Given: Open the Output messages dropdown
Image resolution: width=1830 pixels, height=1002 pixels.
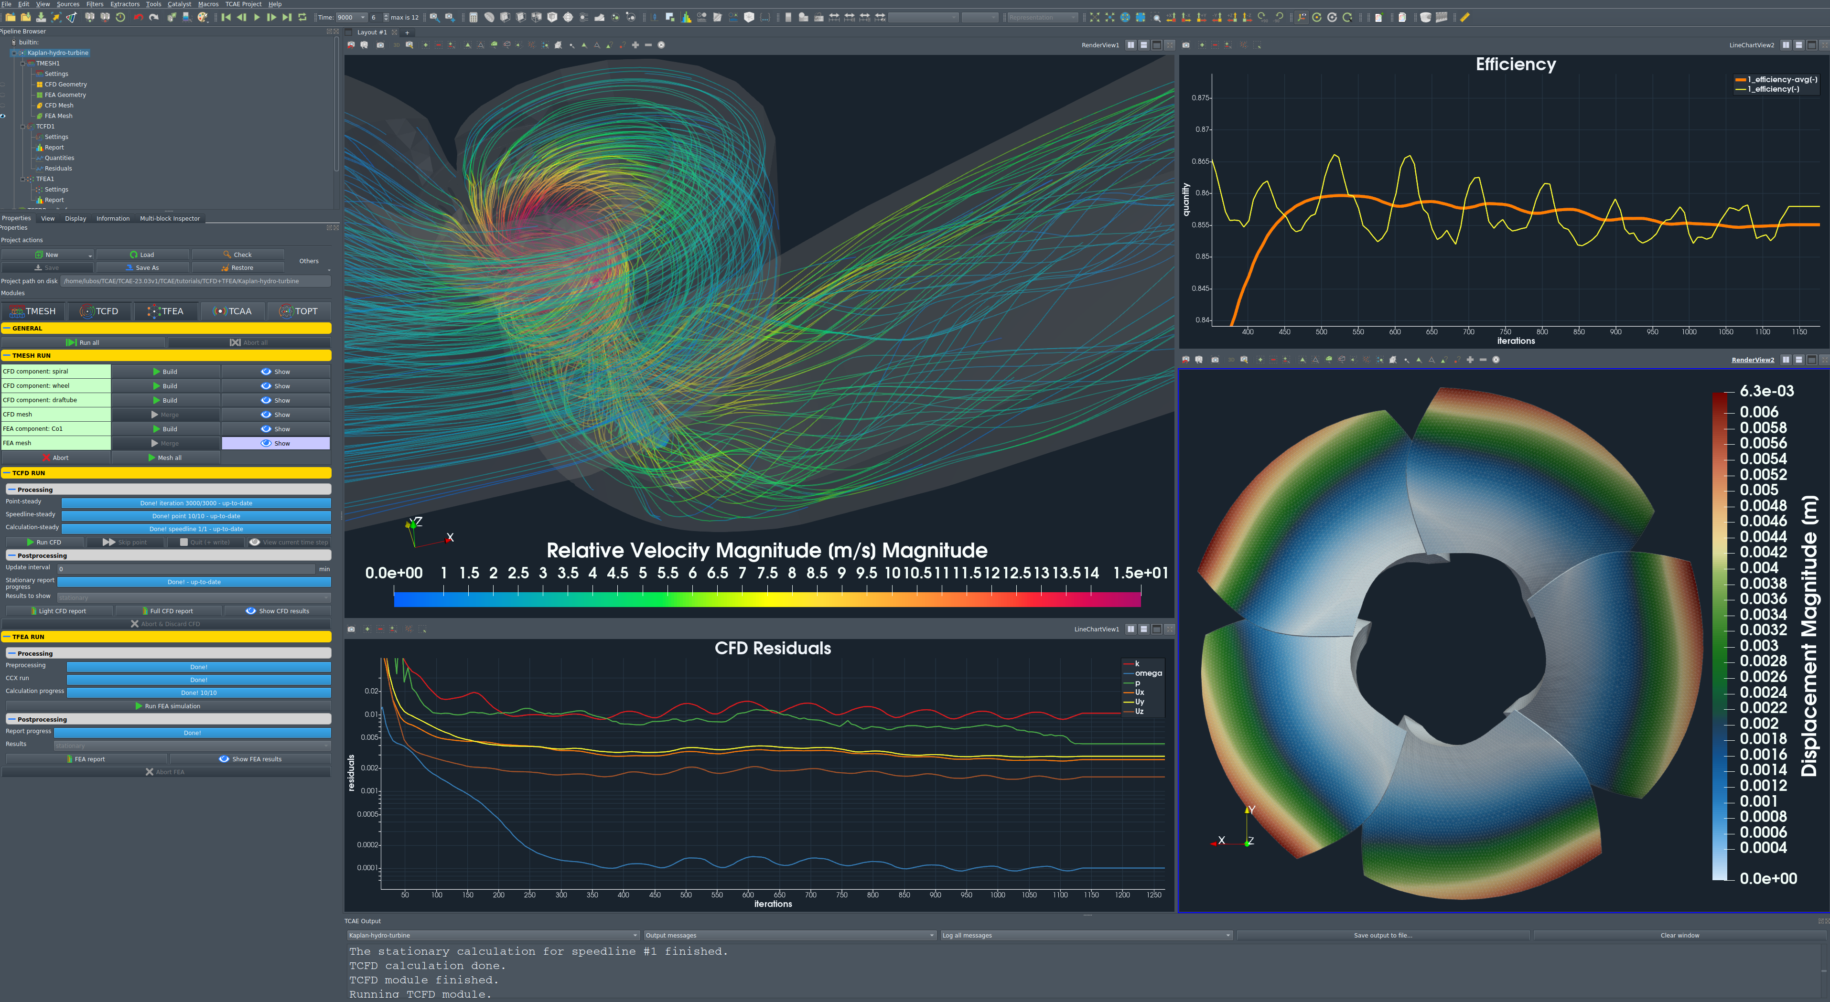Looking at the screenshot, I should pos(789,935).
